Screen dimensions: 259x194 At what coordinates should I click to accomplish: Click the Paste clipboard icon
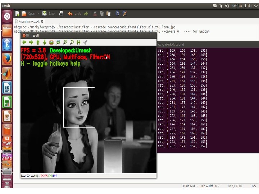point(109,14)
